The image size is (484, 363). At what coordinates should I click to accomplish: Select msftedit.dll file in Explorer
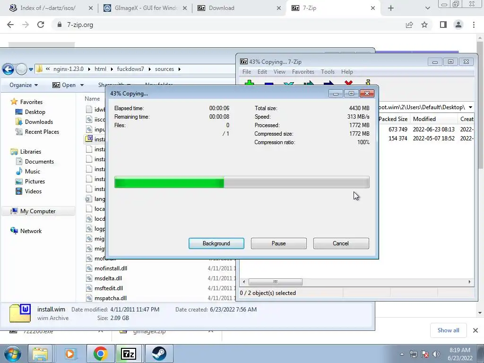(108, 288)
